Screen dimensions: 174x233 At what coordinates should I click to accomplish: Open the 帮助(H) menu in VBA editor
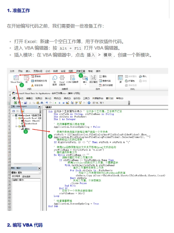tap(120, 98)
